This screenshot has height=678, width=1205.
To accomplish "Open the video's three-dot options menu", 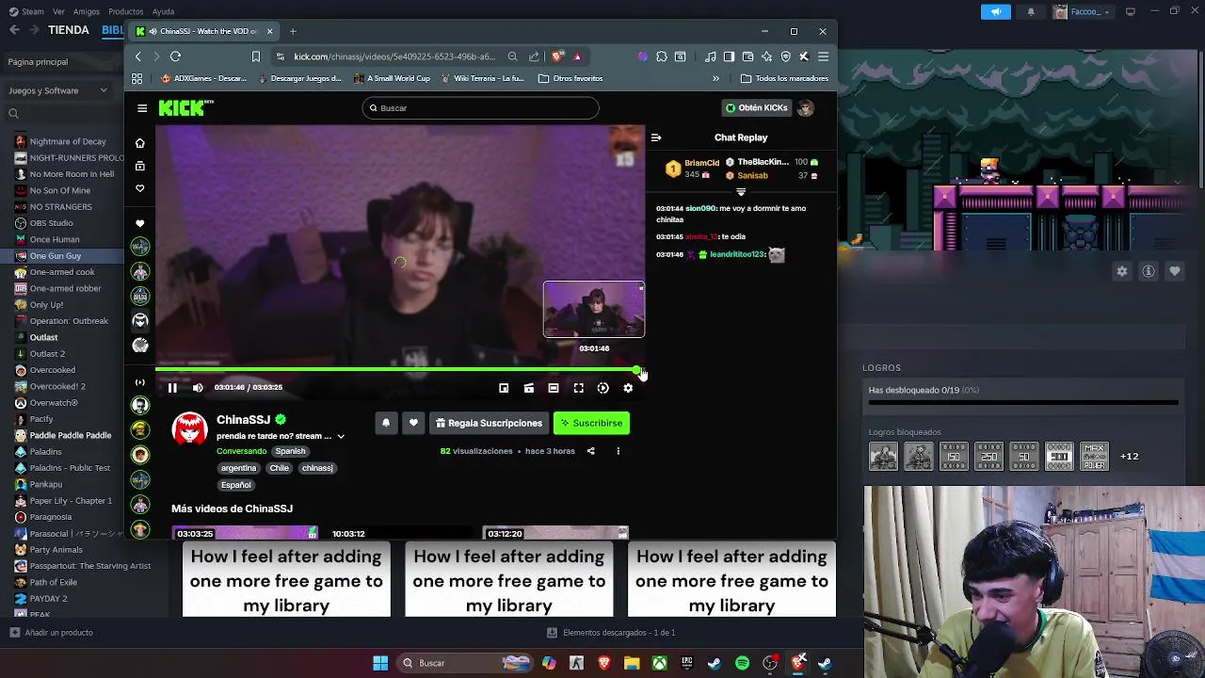I will (618, 451).
